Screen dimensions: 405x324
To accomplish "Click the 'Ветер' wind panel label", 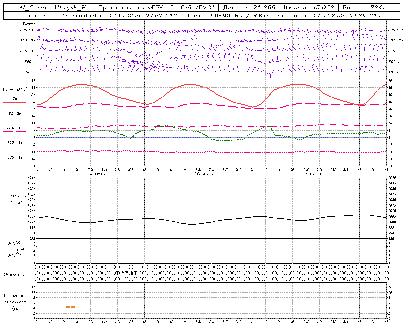I will 29,24.
